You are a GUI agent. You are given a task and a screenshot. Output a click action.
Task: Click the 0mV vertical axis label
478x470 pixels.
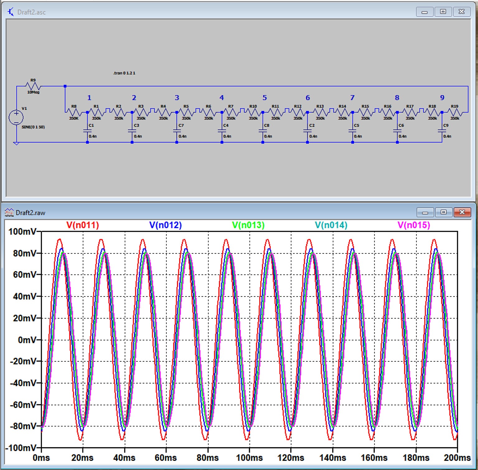(x=27, y=339)
